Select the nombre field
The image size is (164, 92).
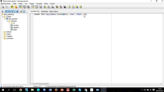pos(16,25)
